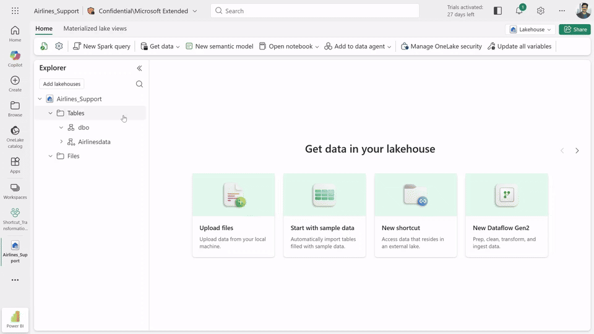Click in the top Search box

pos(315,11)
